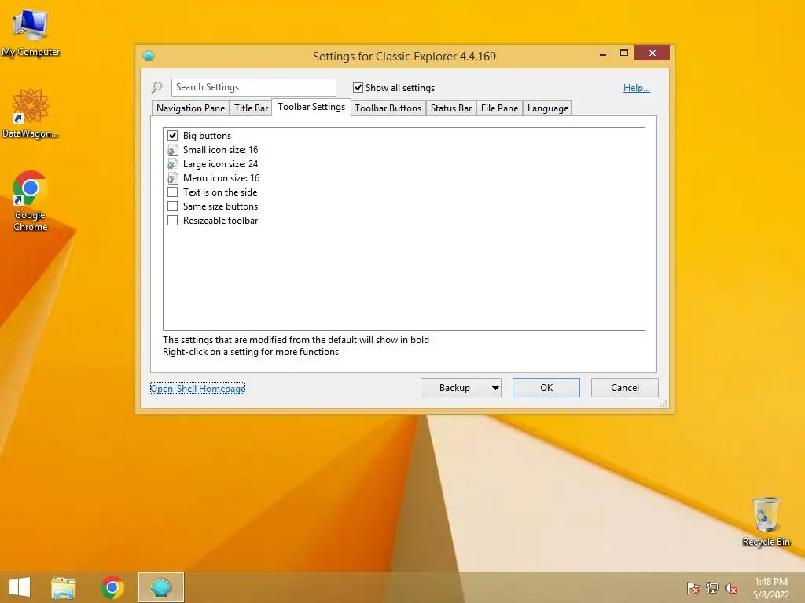805x603 pixels.
Task: Click the Open-Shell taskbar button
Action: coord(160,587)
